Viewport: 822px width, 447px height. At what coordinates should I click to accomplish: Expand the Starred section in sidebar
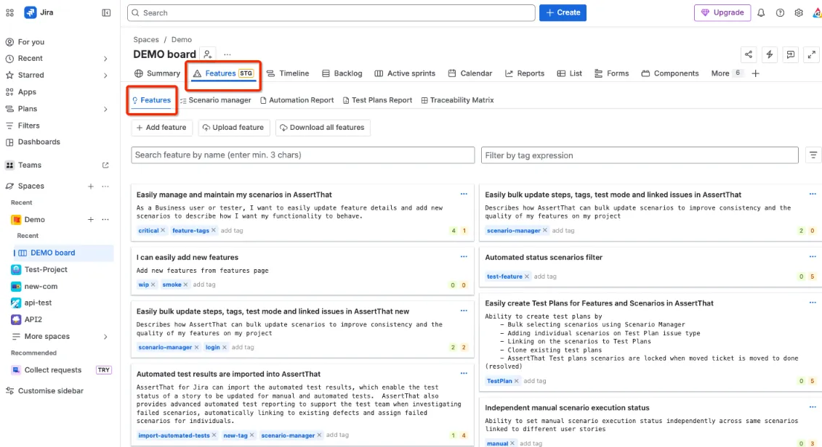click(105, 75)
